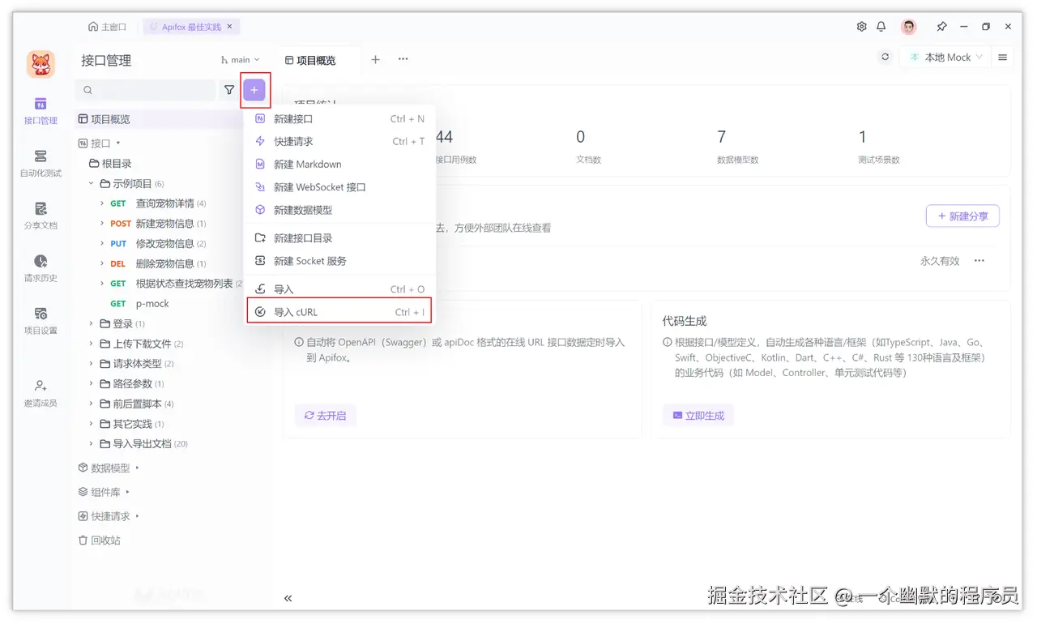Image resolution: width=1037 pixels, height=624 pixels.
Task: Select the 项目概览 tab
Action: [310, 60]
